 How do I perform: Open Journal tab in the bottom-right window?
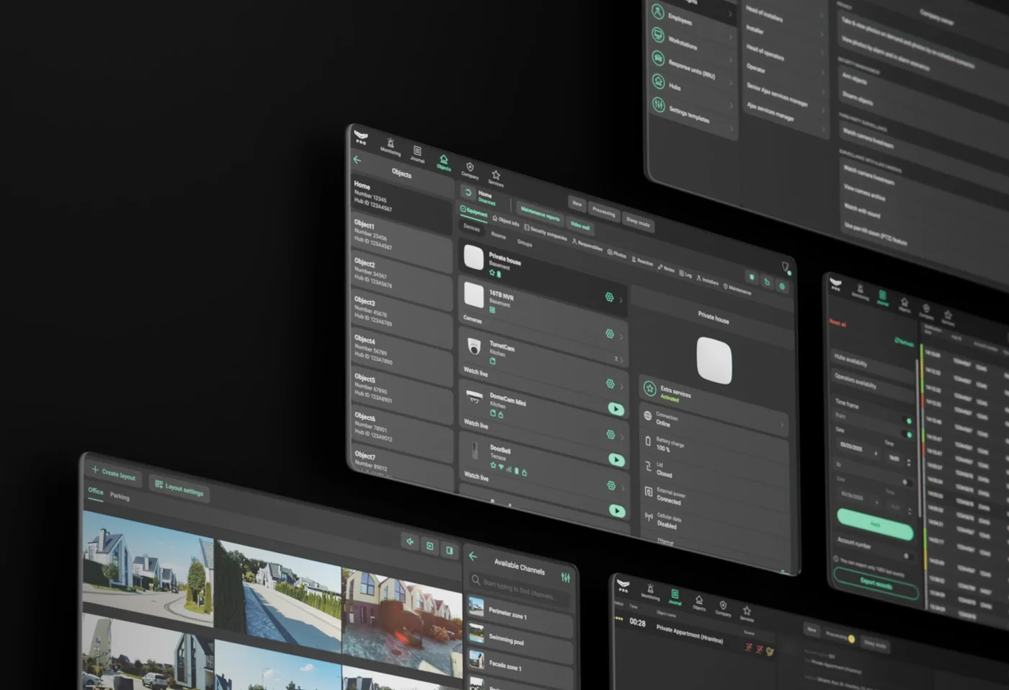click(675, 598)
